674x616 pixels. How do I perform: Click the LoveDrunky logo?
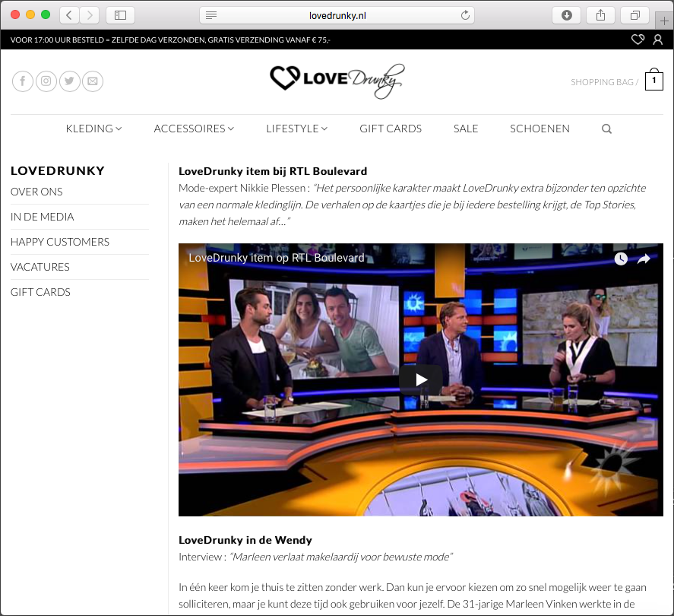pos(337,81)
